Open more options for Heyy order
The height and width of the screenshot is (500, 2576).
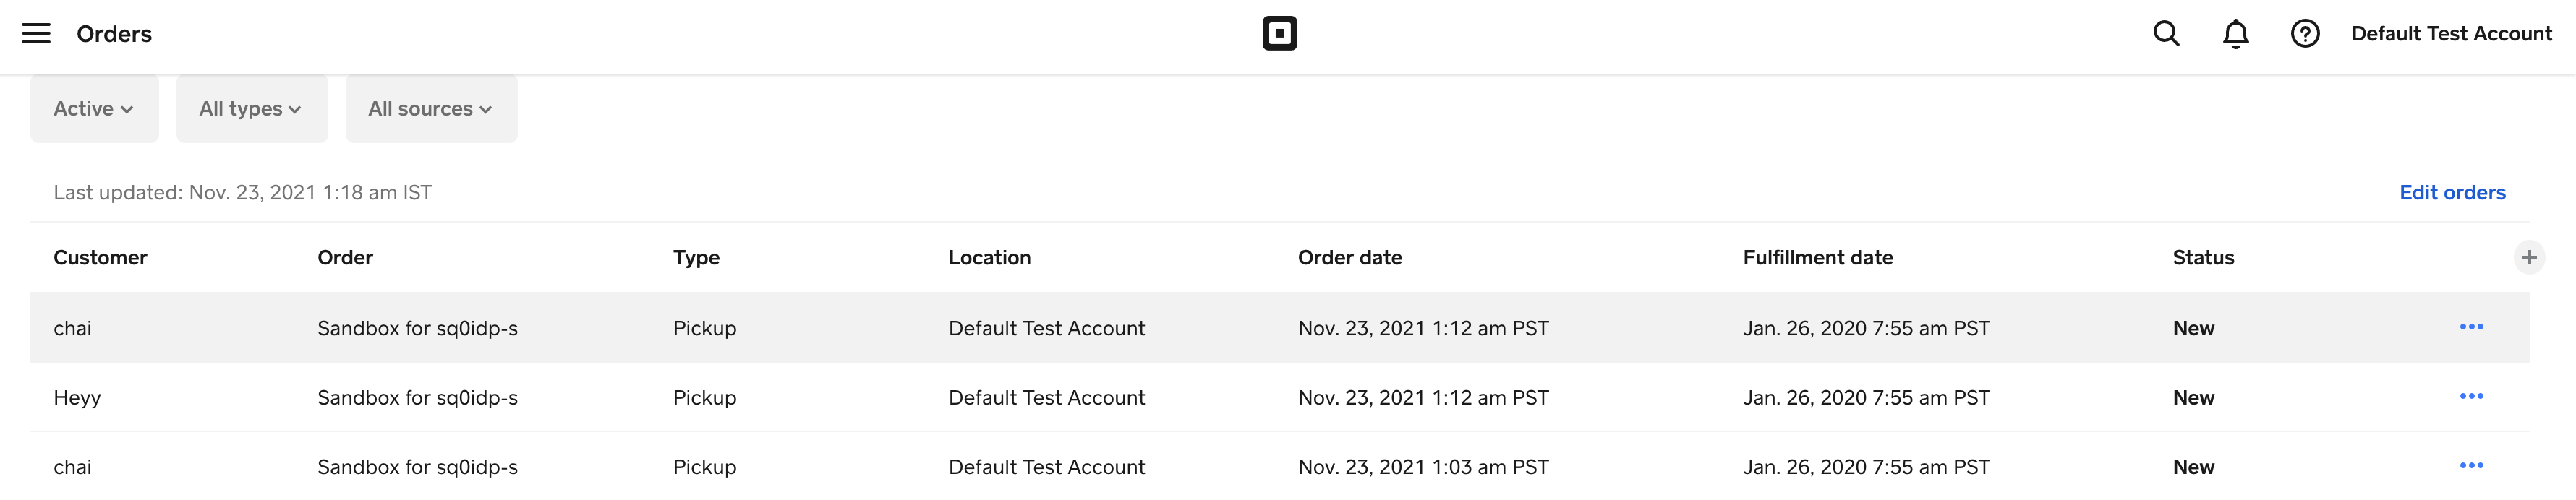2471,396
